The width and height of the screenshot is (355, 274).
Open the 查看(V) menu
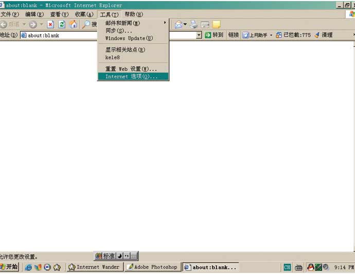pos(59,14)
